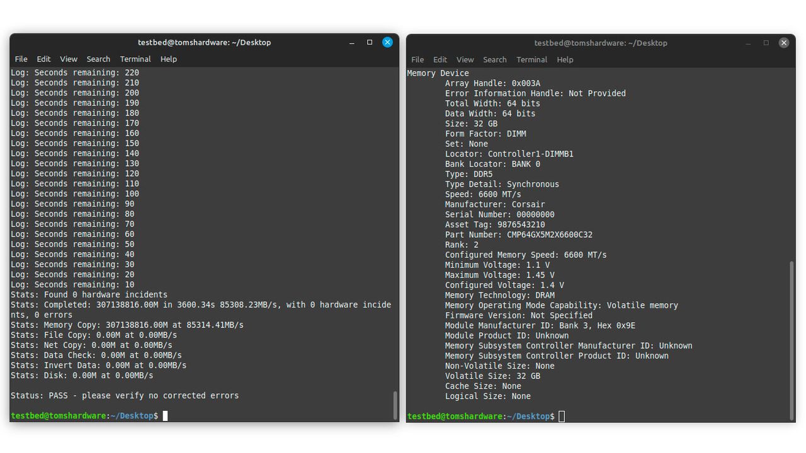The width and height of the screenshot is (806, 453).
Task: Click 'Locator: Controller1-DIMMB1' line
Action: pyautogui.click(x=509, y=154)
